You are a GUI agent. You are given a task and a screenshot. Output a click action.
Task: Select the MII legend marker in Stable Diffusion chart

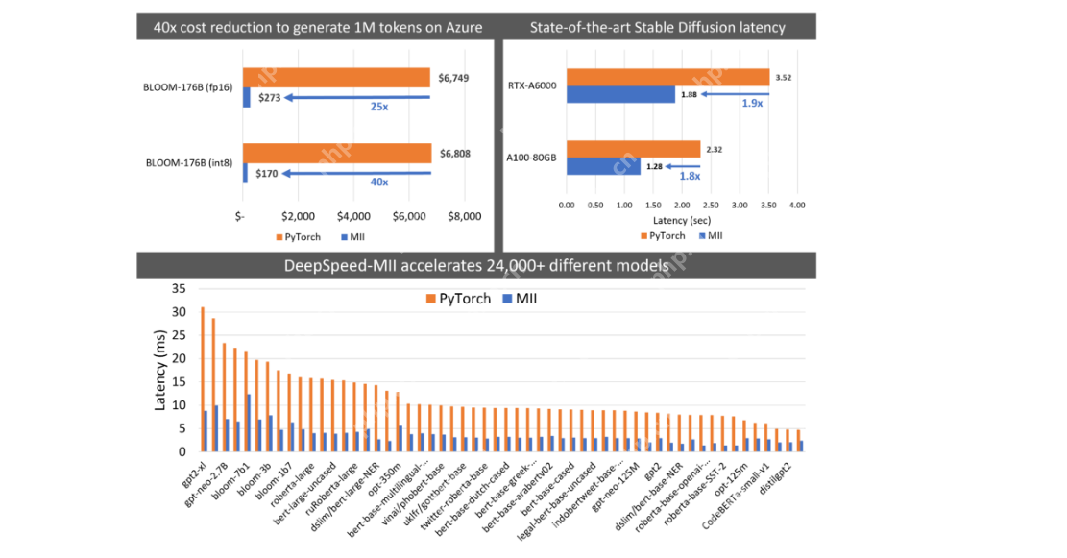[x=703, y=235]
